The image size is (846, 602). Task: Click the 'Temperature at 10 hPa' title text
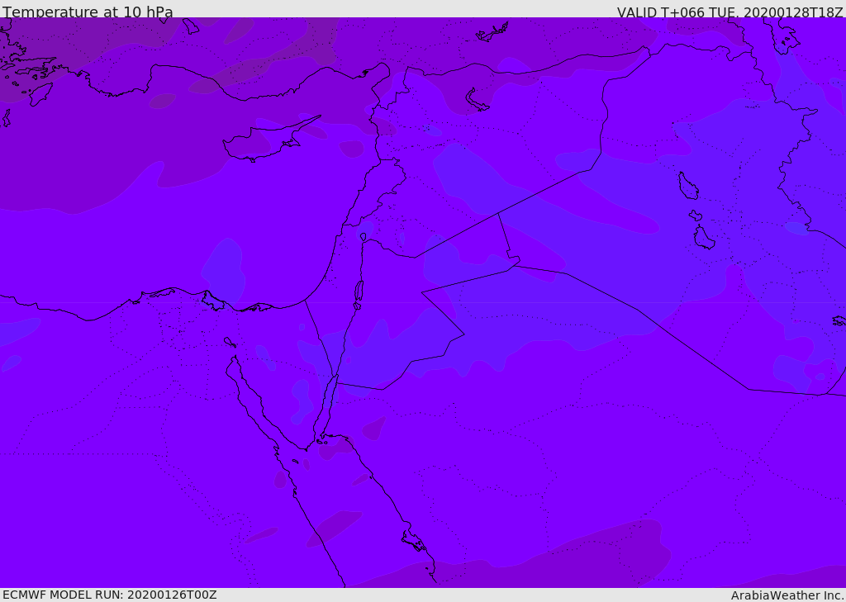88,12
